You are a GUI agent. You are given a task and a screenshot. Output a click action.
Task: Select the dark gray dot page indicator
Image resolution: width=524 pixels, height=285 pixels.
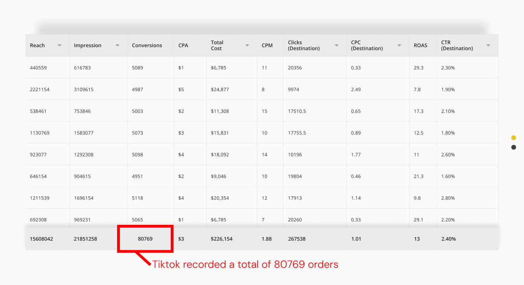click(x=514, y=147)
